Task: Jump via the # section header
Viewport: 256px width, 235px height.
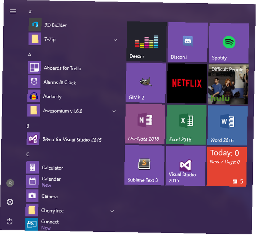Action: (30, 12)
